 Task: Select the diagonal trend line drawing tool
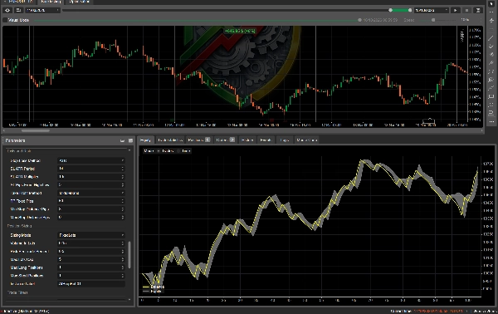point(491,38)
